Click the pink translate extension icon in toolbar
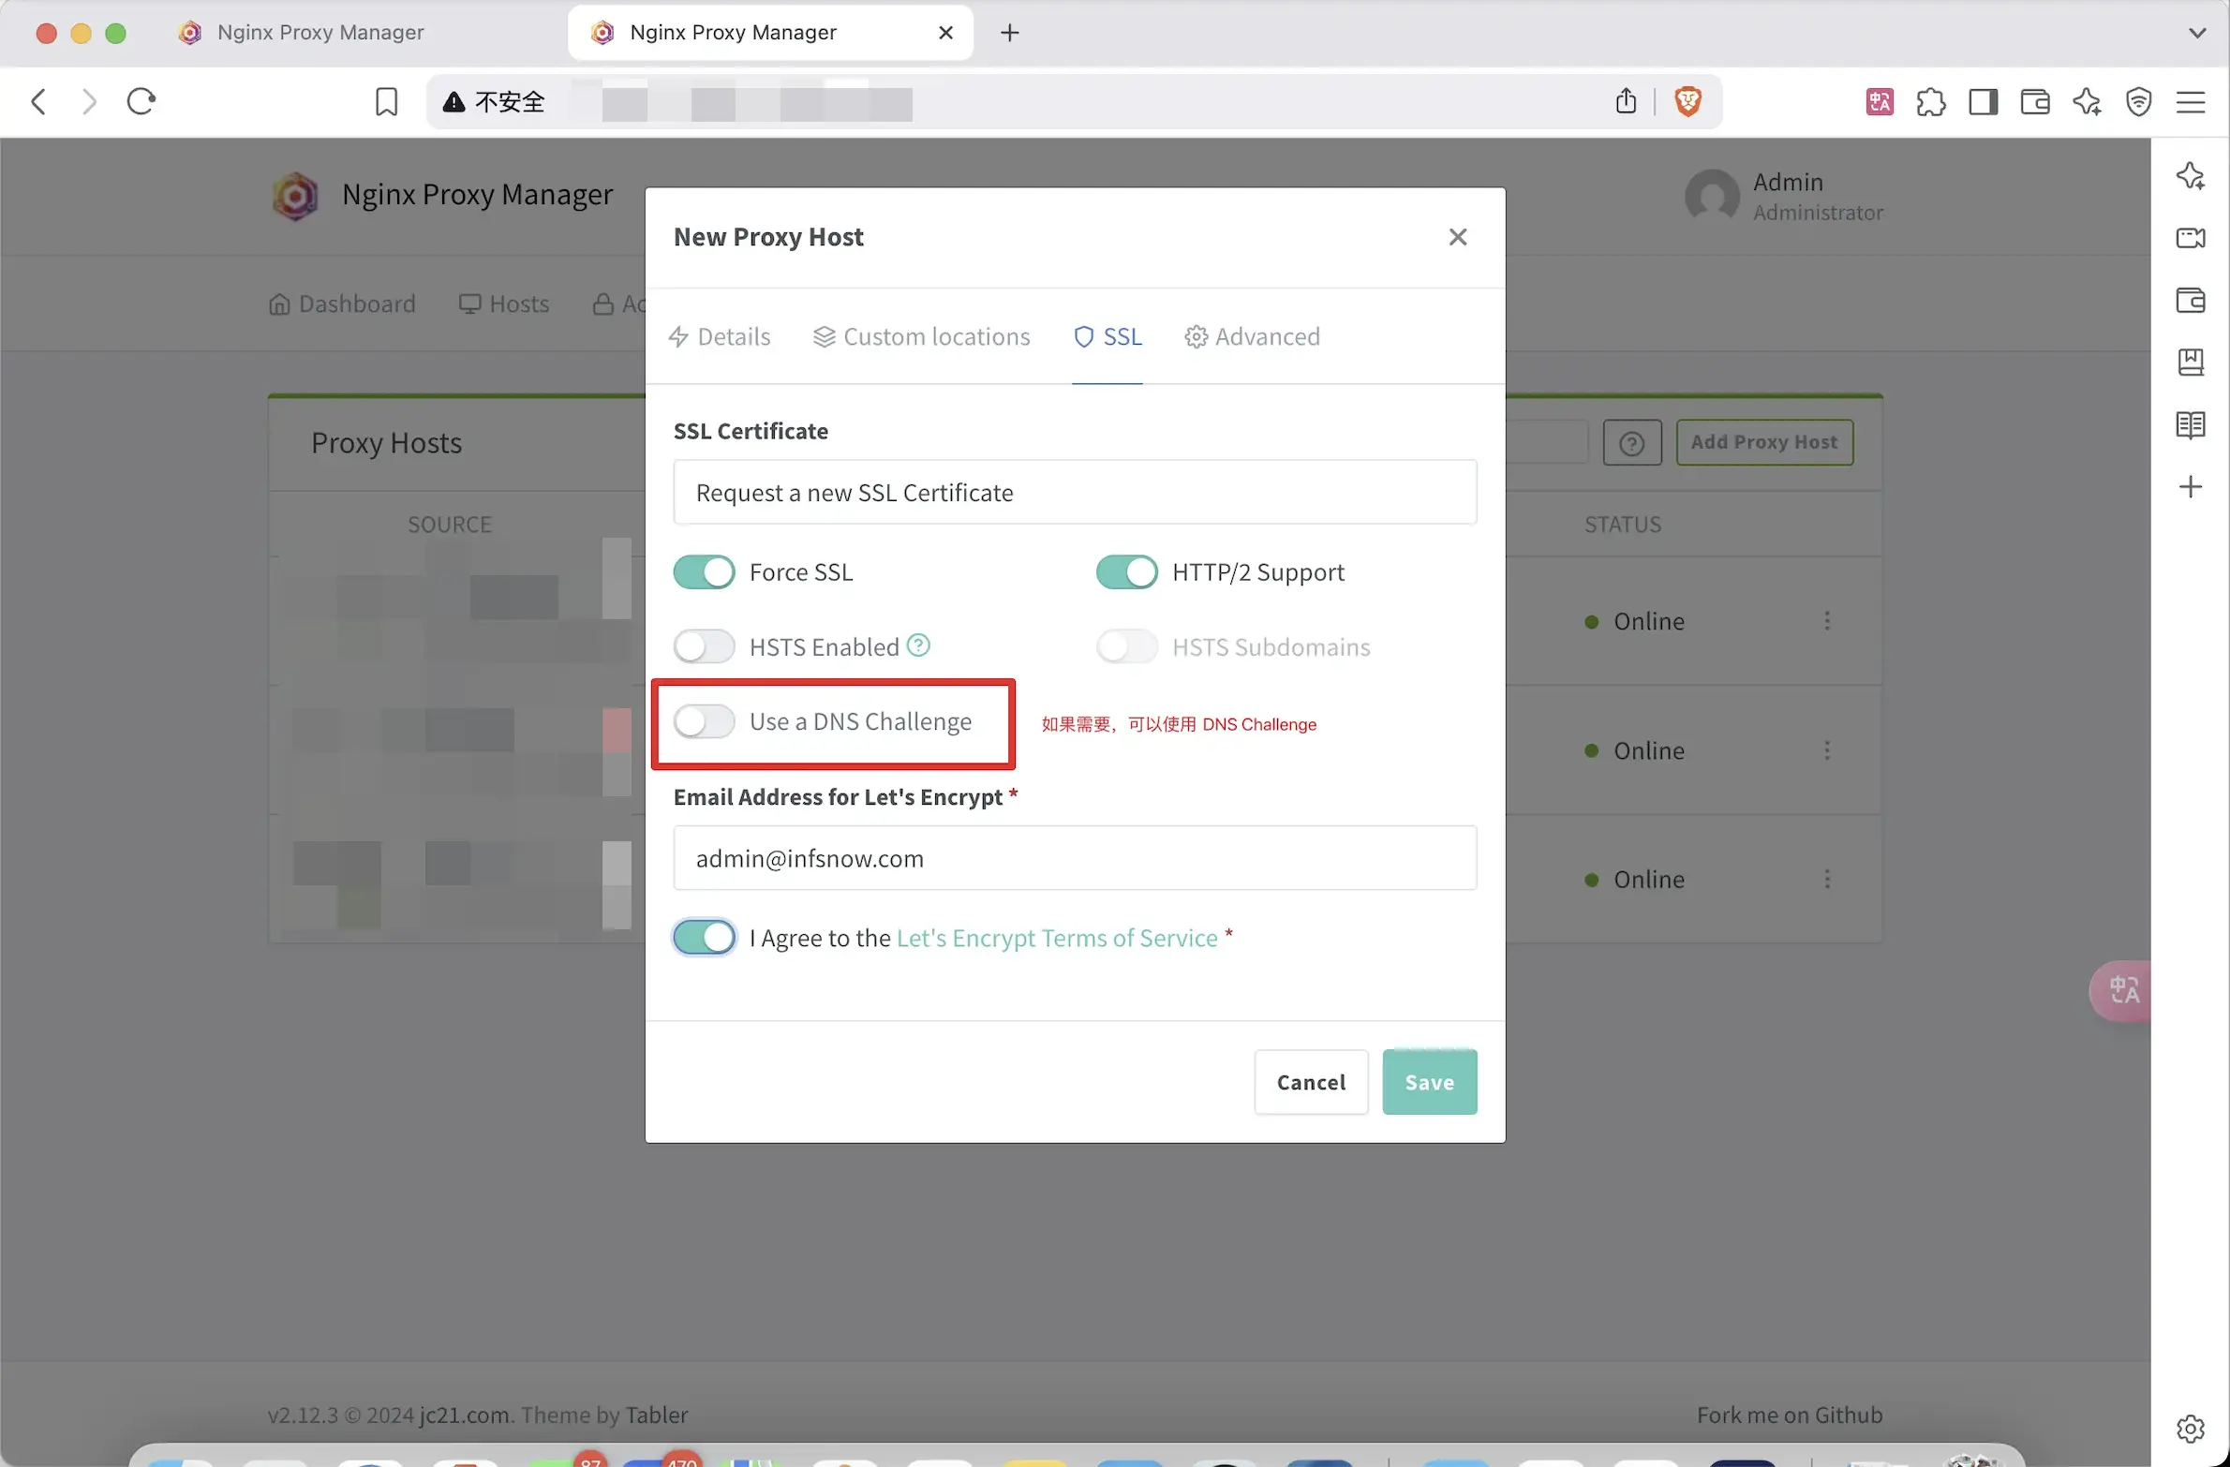2230x1467 pixels. pos(1880,101)
